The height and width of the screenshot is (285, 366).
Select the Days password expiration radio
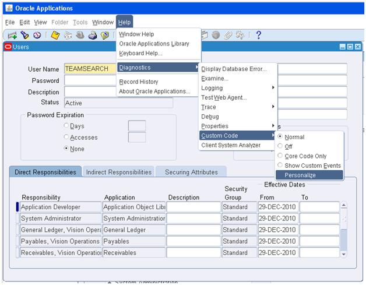66,125
